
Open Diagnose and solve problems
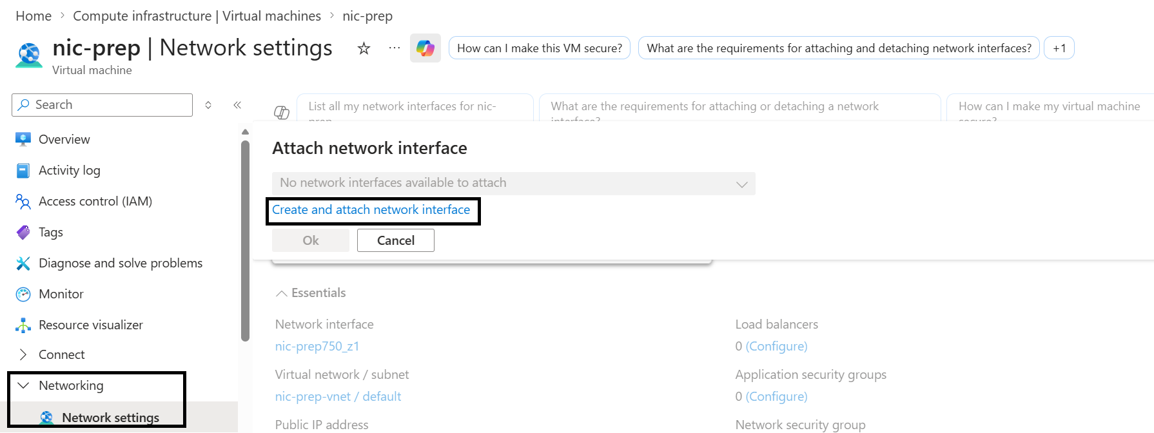121,263
